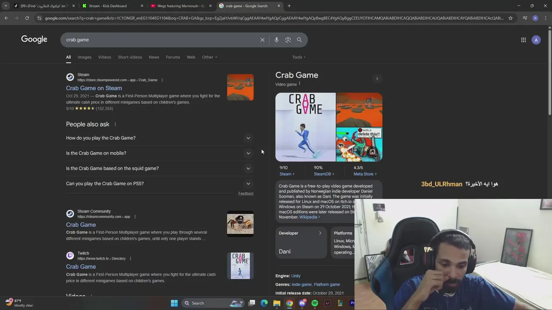The width and height of the screenshot is (552, 310).
Task: Switch to the Videos tab
Action: (x=104, y=57)
